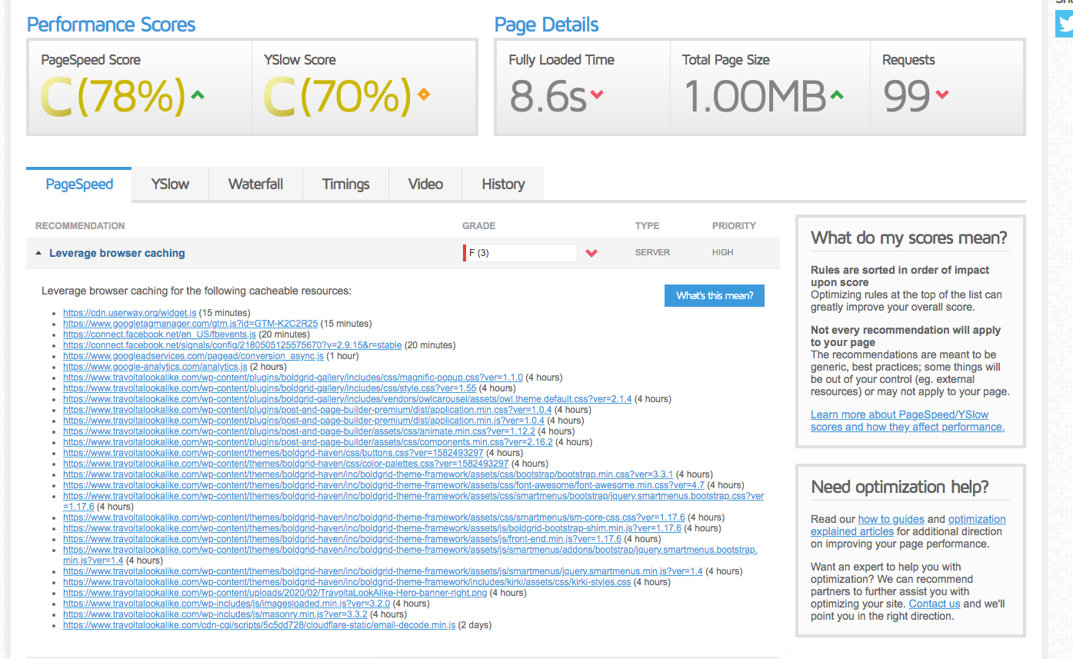Click the red chevron next to grade F
This screenshot has height=659, width=1073.
point(591,251)
